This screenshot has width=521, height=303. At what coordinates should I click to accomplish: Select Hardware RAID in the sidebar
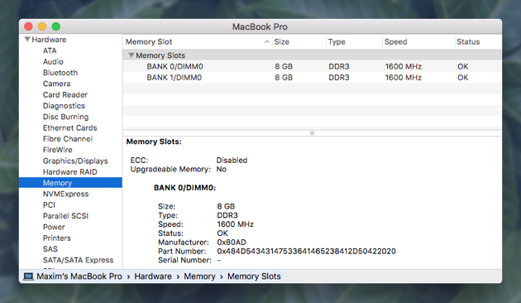click(69, 172)
